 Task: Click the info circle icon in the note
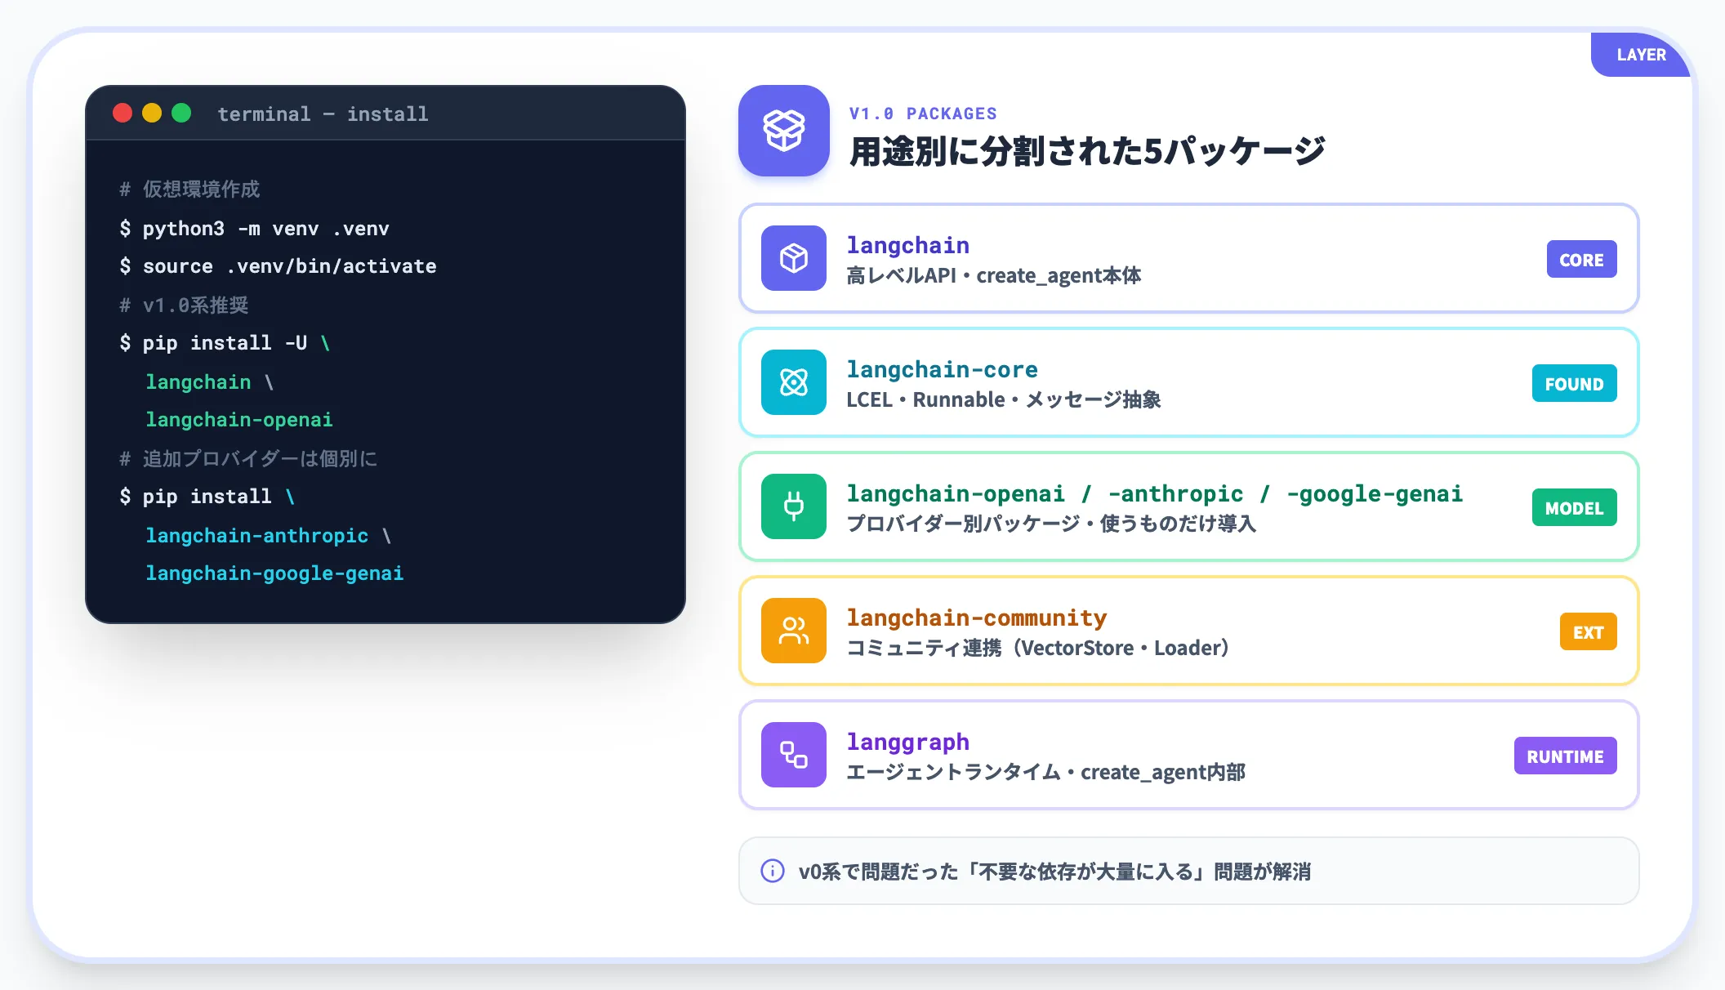[x=772, y=871]
